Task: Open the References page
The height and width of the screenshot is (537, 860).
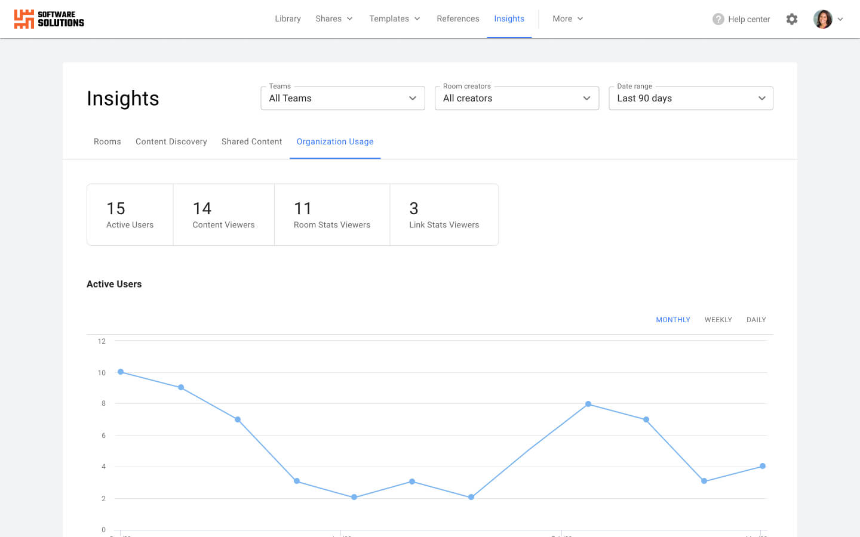Action: (457, 18)
